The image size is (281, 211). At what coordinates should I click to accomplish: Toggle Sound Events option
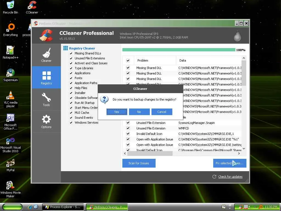click(71, 118)
